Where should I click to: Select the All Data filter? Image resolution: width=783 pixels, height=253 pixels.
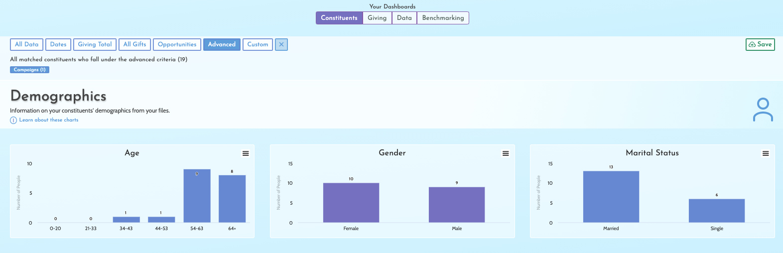26,44
